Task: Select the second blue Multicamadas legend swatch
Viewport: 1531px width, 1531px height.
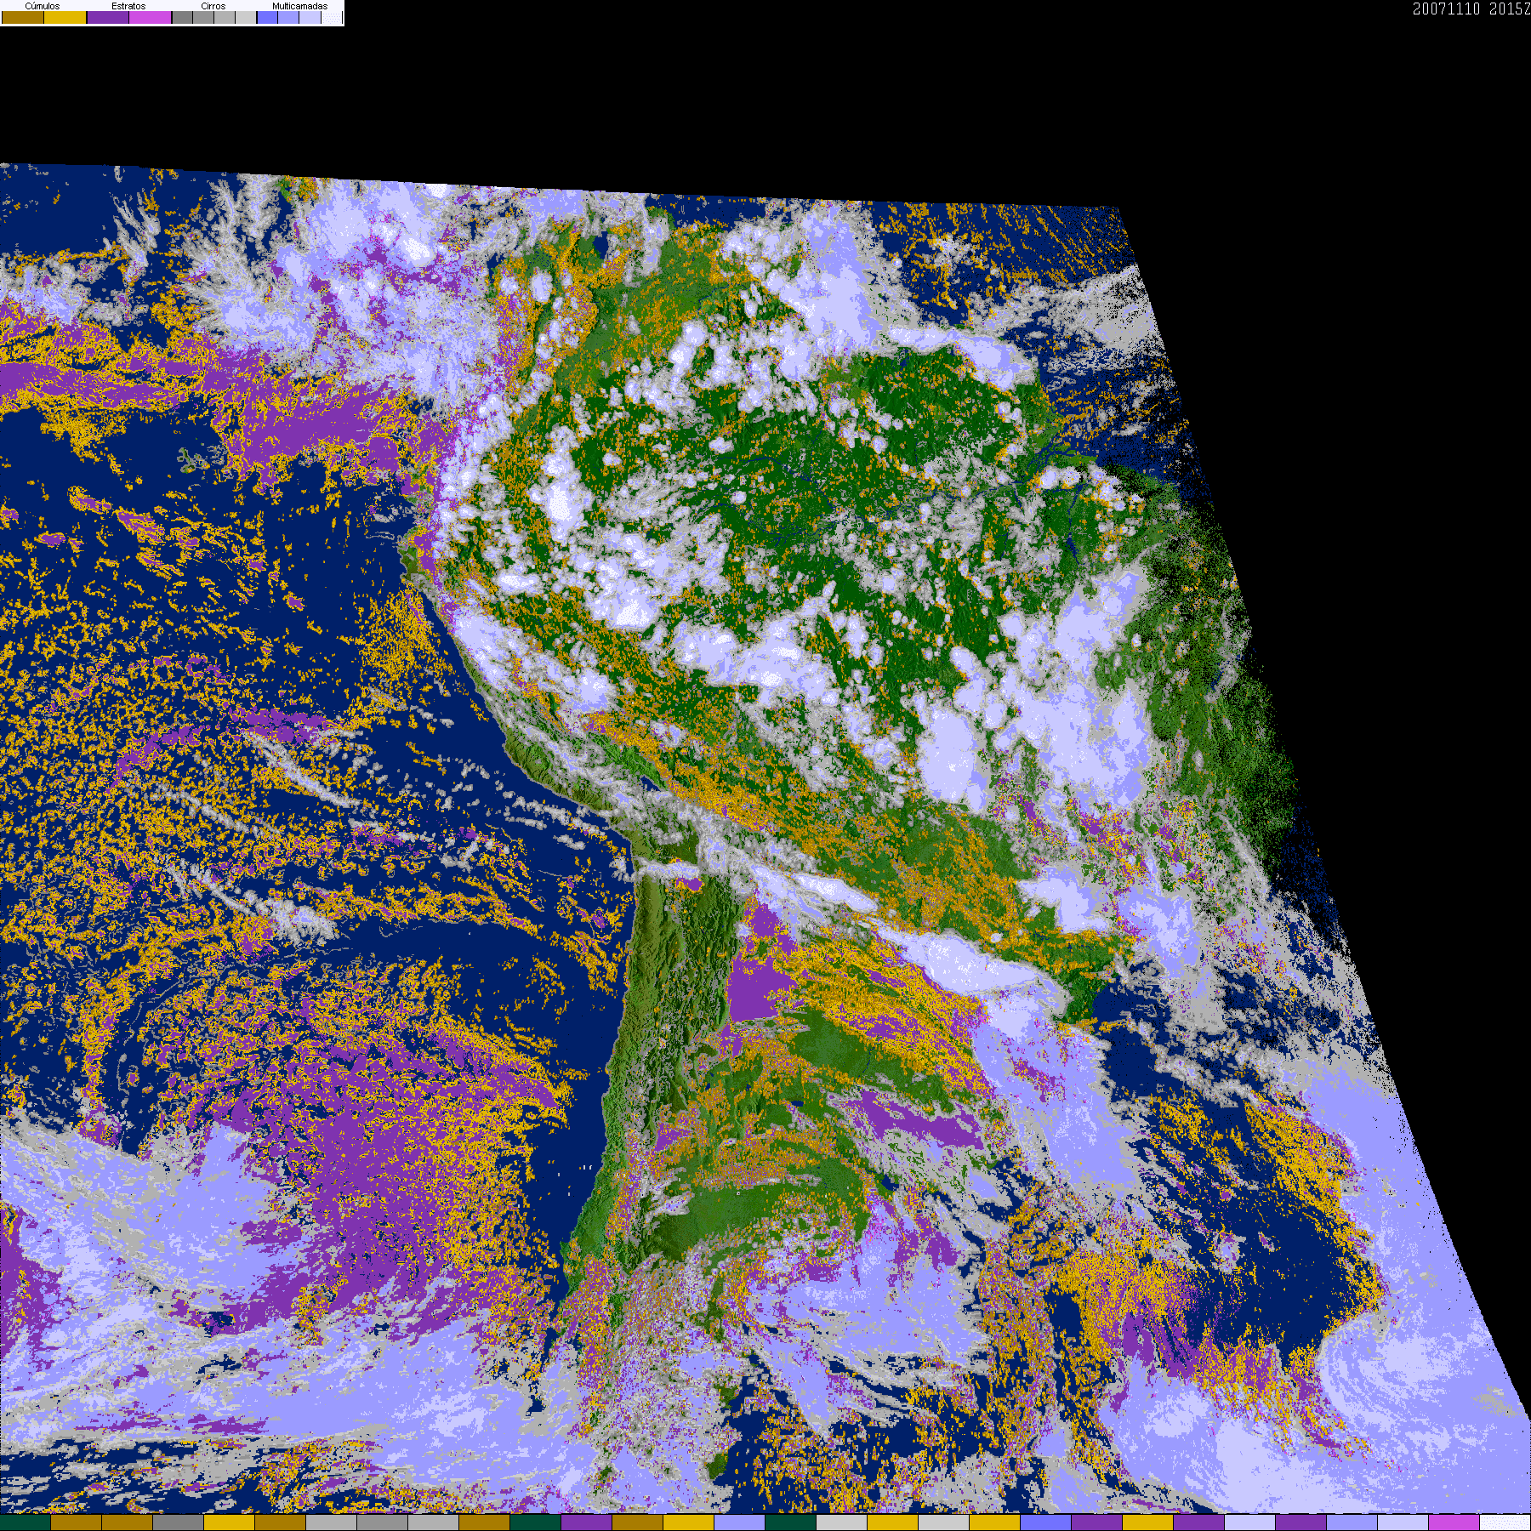Action: coord(288,18)
